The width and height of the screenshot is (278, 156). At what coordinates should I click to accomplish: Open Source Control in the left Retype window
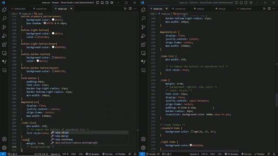coord(4,27)
